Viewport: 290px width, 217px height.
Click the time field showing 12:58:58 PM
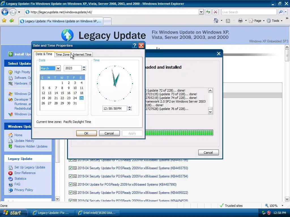pyautogui.click(x=115, y=108)
